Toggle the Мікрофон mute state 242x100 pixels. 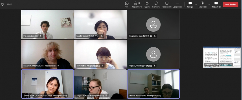click(x=203, y=5)
